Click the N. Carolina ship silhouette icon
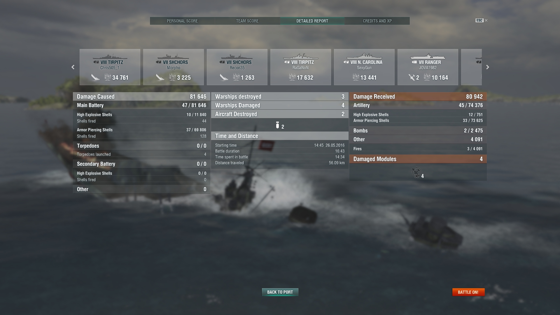The width and height of the screenshot is (560, 315). click(364, 56)
